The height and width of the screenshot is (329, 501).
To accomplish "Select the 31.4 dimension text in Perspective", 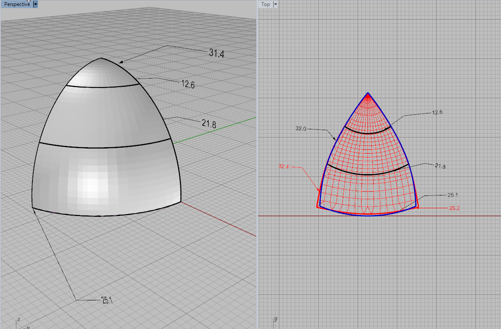I will pos(217,53).
